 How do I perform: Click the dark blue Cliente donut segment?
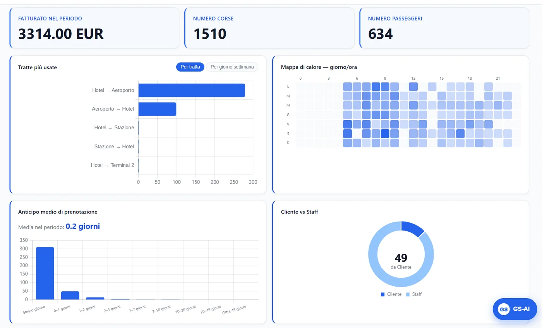pyautogui.click(x=413, y=228)
